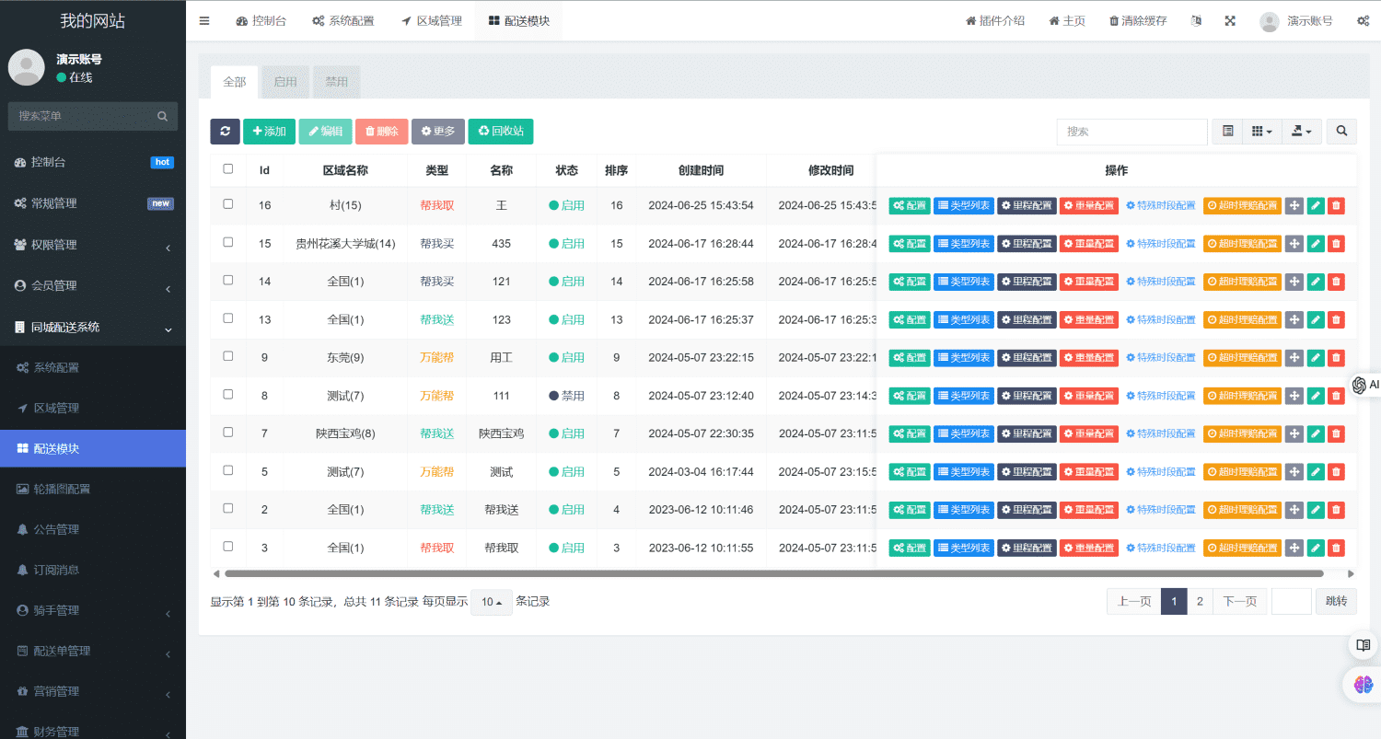Click edit pencil in row Id 5

pos(1316,471)
